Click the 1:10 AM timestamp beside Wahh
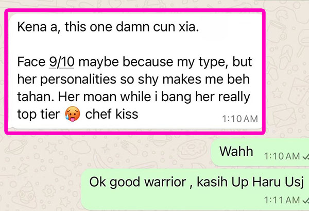 tap(282, 156)
